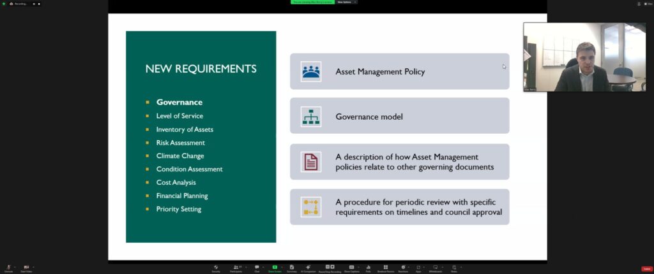Open the View Options dropdown at top
This screenshot has width=654, height=274.
[x=346, y=2]
